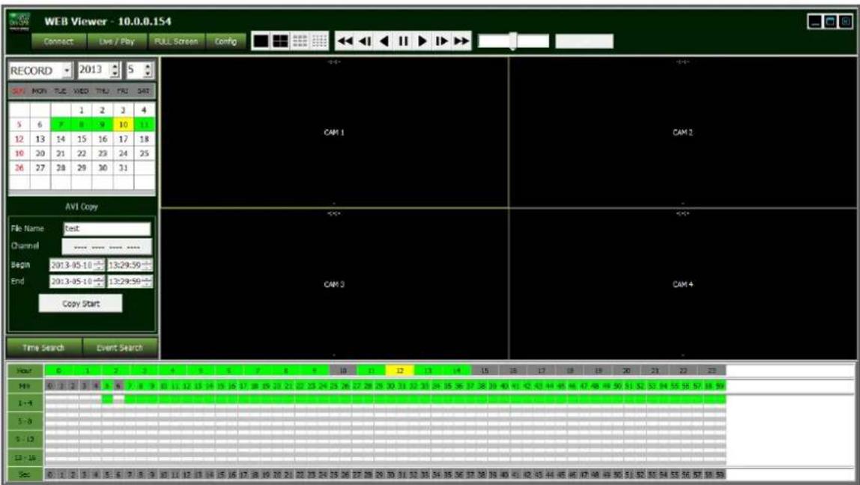Image resolution: width=860 pixels, height=485 pixels.
Task: Select the CAM 3 video pane
Action: click(x=334, y=284)
